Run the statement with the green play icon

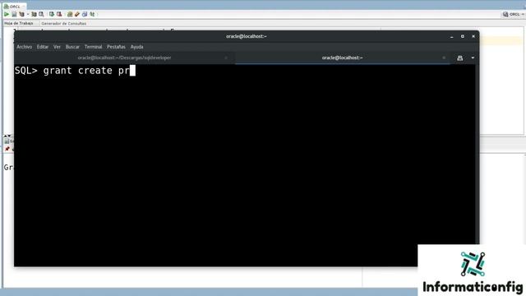click(x=7, y=14)
